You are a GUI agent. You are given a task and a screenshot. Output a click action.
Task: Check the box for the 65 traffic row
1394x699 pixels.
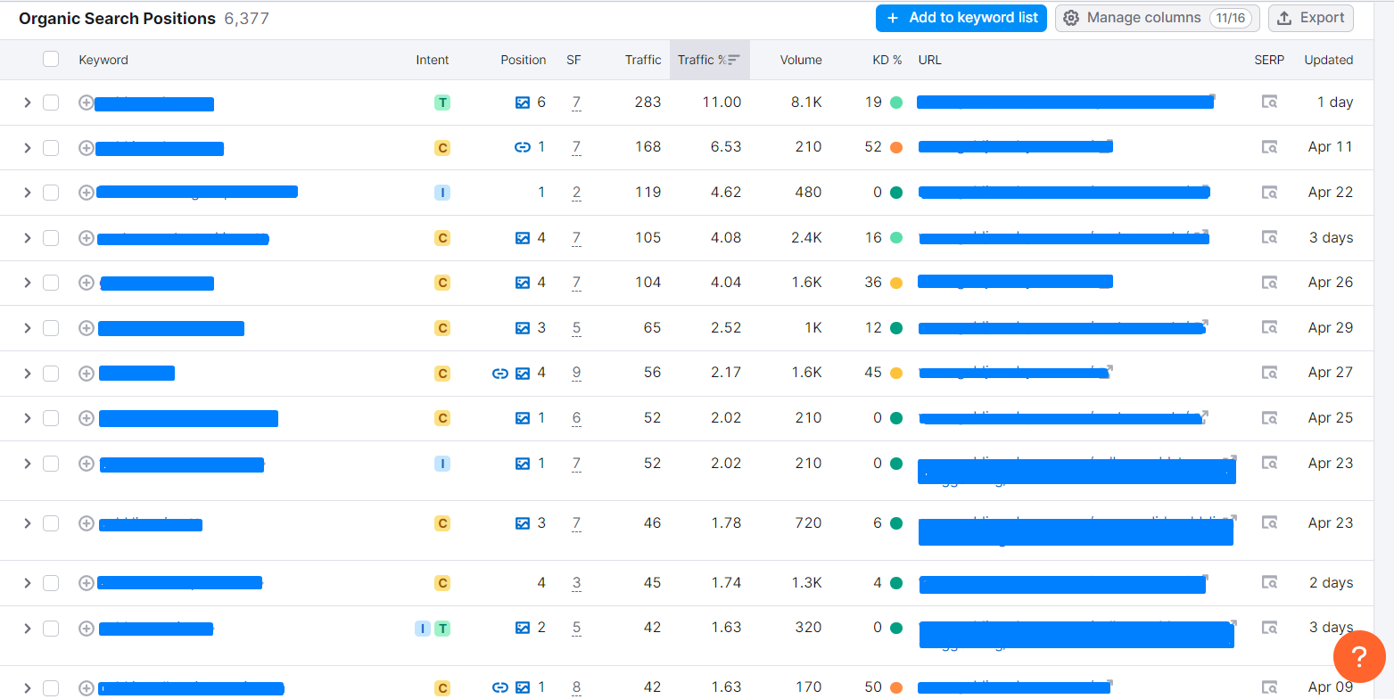[x=51, y=328]
